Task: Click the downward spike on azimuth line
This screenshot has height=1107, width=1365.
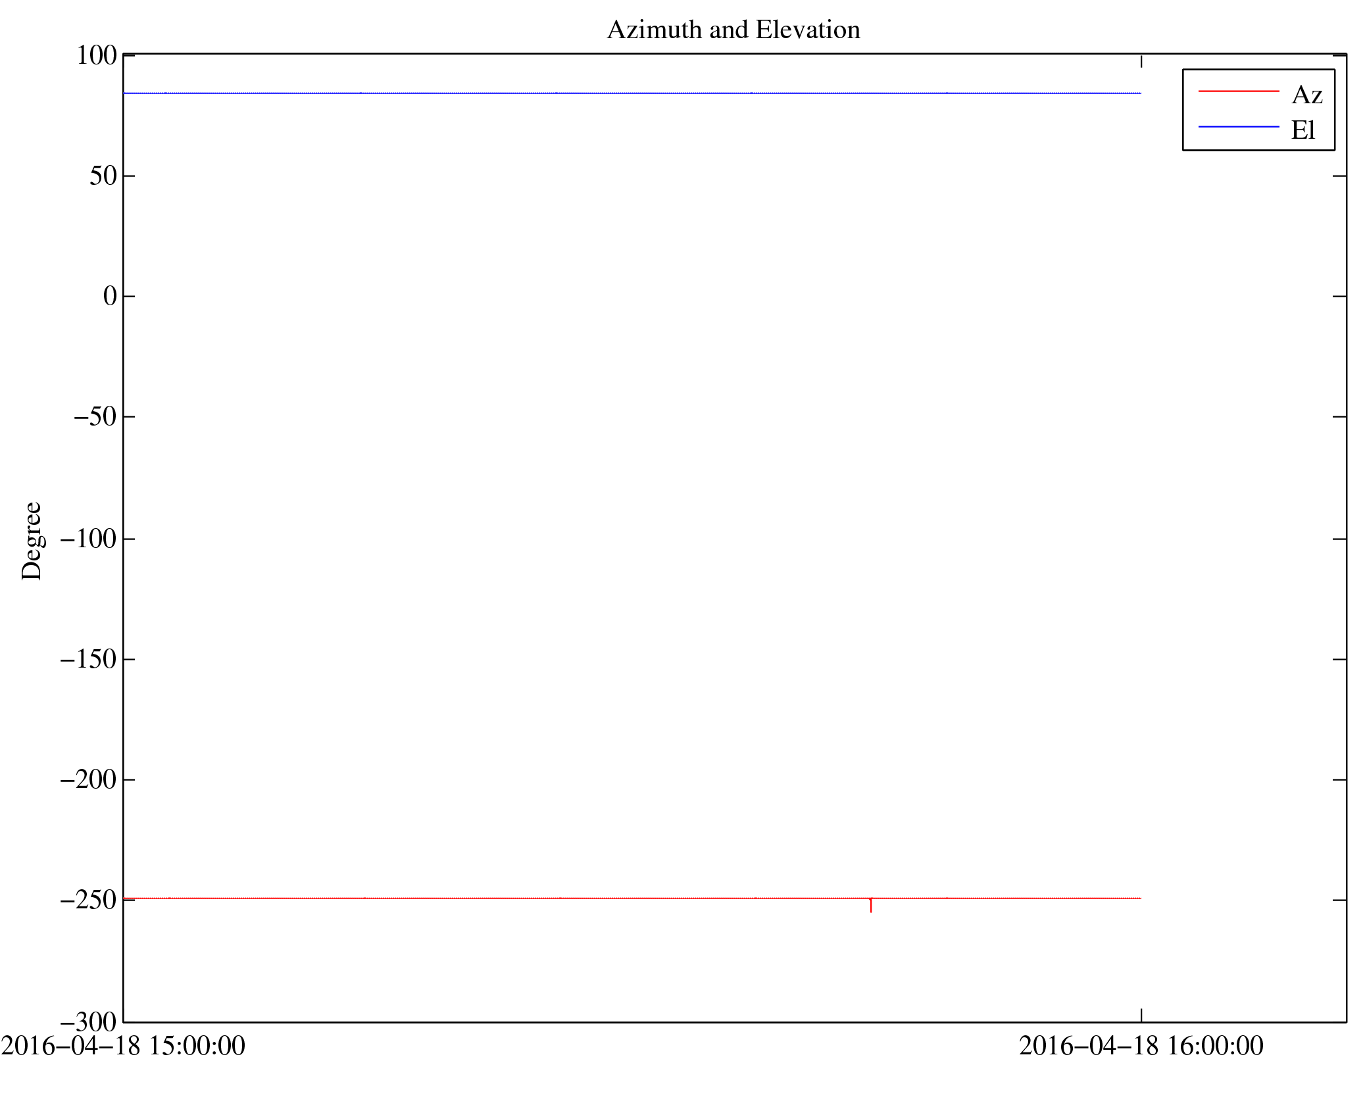Action: click(x=870, y=906)
